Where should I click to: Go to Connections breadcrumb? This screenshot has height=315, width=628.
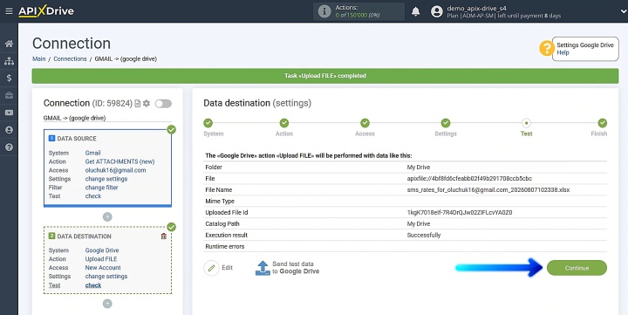(70, 58)
